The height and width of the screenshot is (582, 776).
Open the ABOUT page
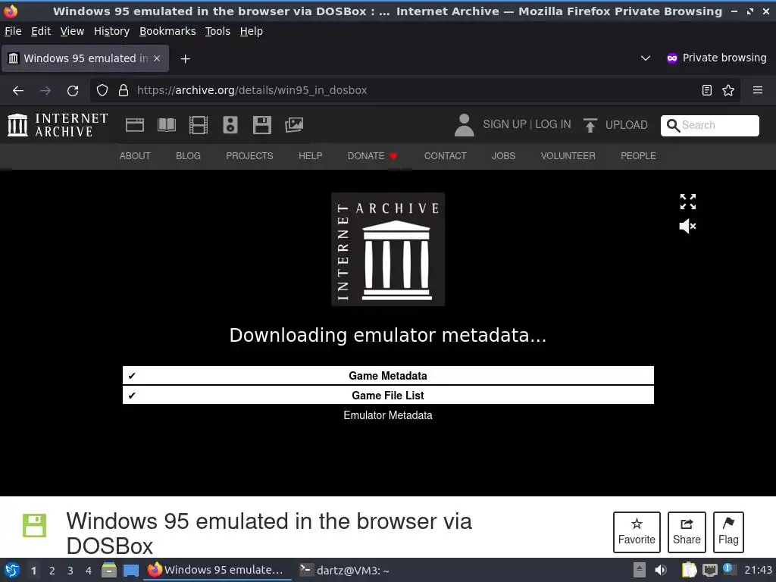tap(135, 156)
